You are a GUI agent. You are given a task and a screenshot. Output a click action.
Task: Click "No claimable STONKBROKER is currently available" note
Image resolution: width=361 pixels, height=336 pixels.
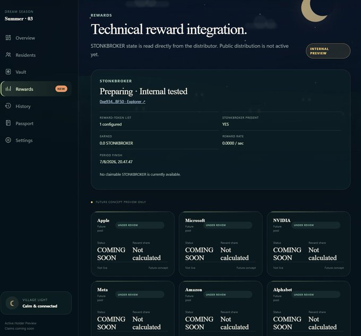pyautogui.click(x=140, y=174)
